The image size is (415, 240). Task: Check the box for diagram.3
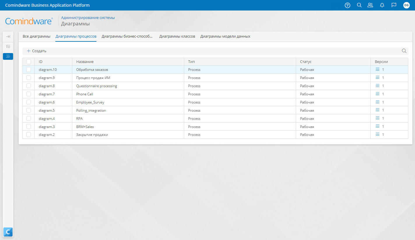[x=29, y=127]
